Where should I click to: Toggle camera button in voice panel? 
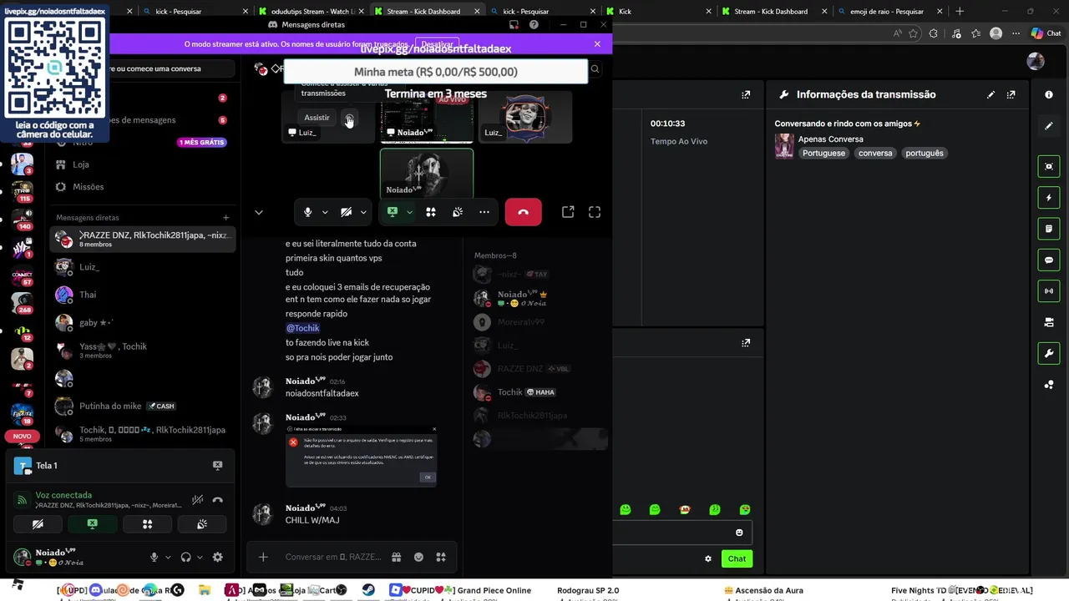click(38, 524)
